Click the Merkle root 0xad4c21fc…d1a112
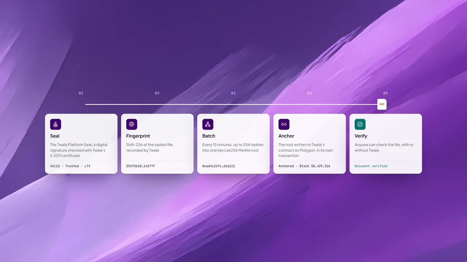Viewport: 467px width, 262px height. tap(219, 166)
